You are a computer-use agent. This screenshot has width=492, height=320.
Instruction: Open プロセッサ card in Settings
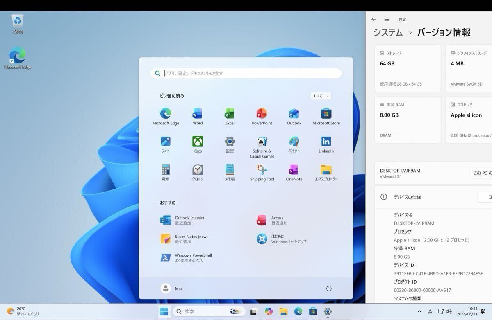pos(469,120)
